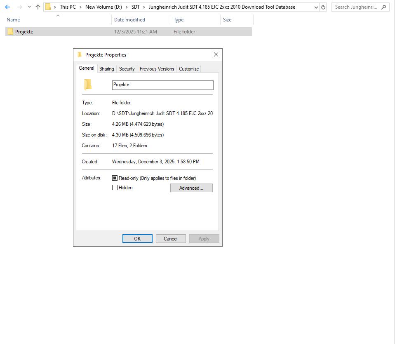Expand chevron after This PC
The image size is (395, 344).
click(81, 7)
